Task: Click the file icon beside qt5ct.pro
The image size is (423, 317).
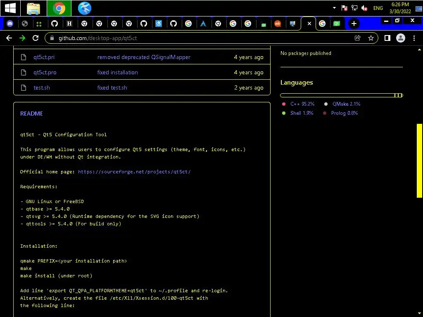Action: (x=24, y=72)
